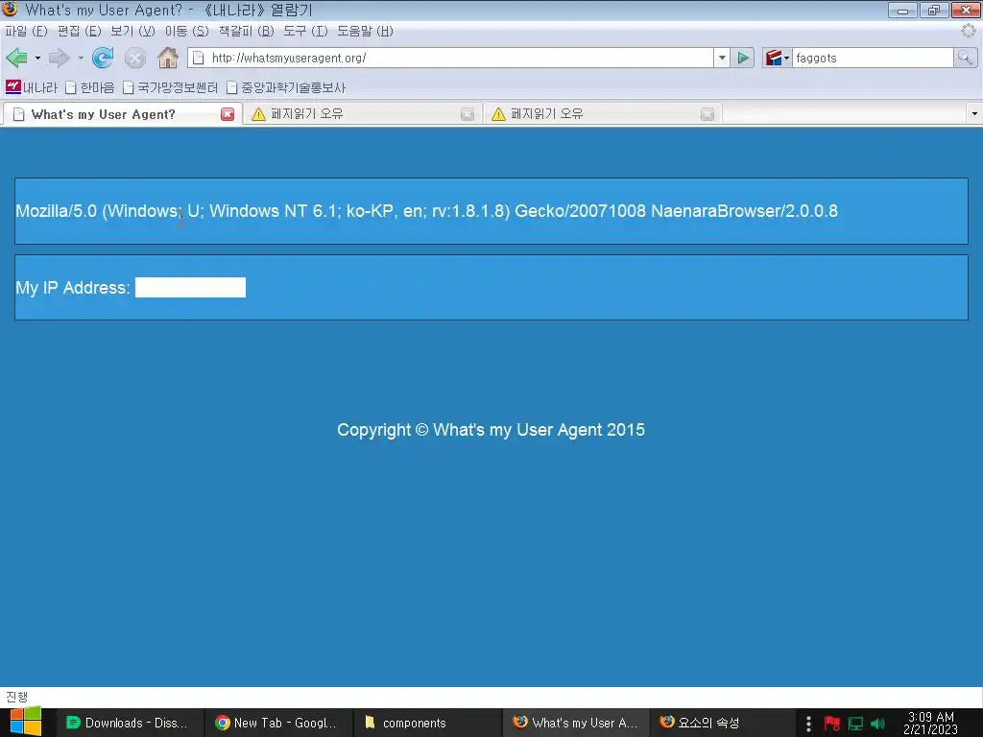Close the browser window
The height and width of the screenshot is (737, 983).
[966, 10]
